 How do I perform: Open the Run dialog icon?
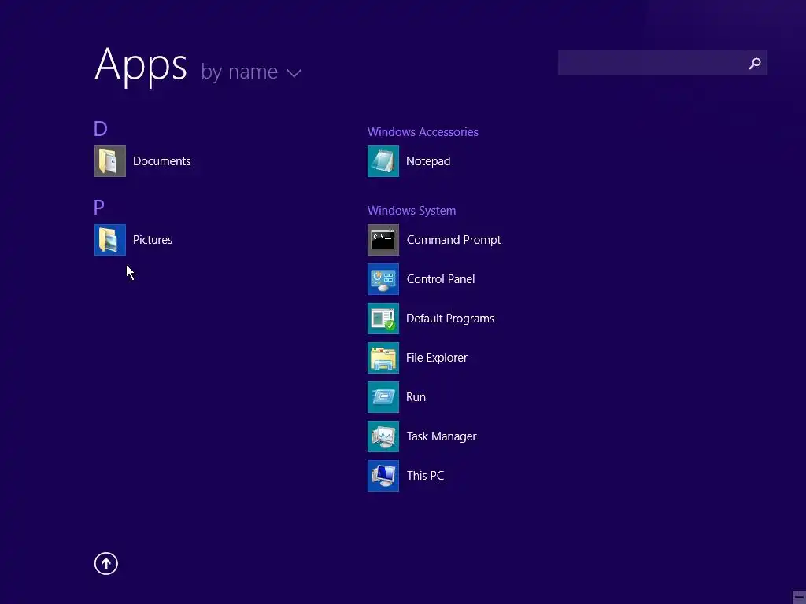[x=383, y=397]
